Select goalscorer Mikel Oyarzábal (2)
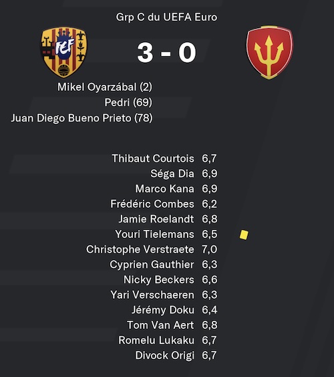334x377 pixels. pyautogui.click(x=105, y=87)
